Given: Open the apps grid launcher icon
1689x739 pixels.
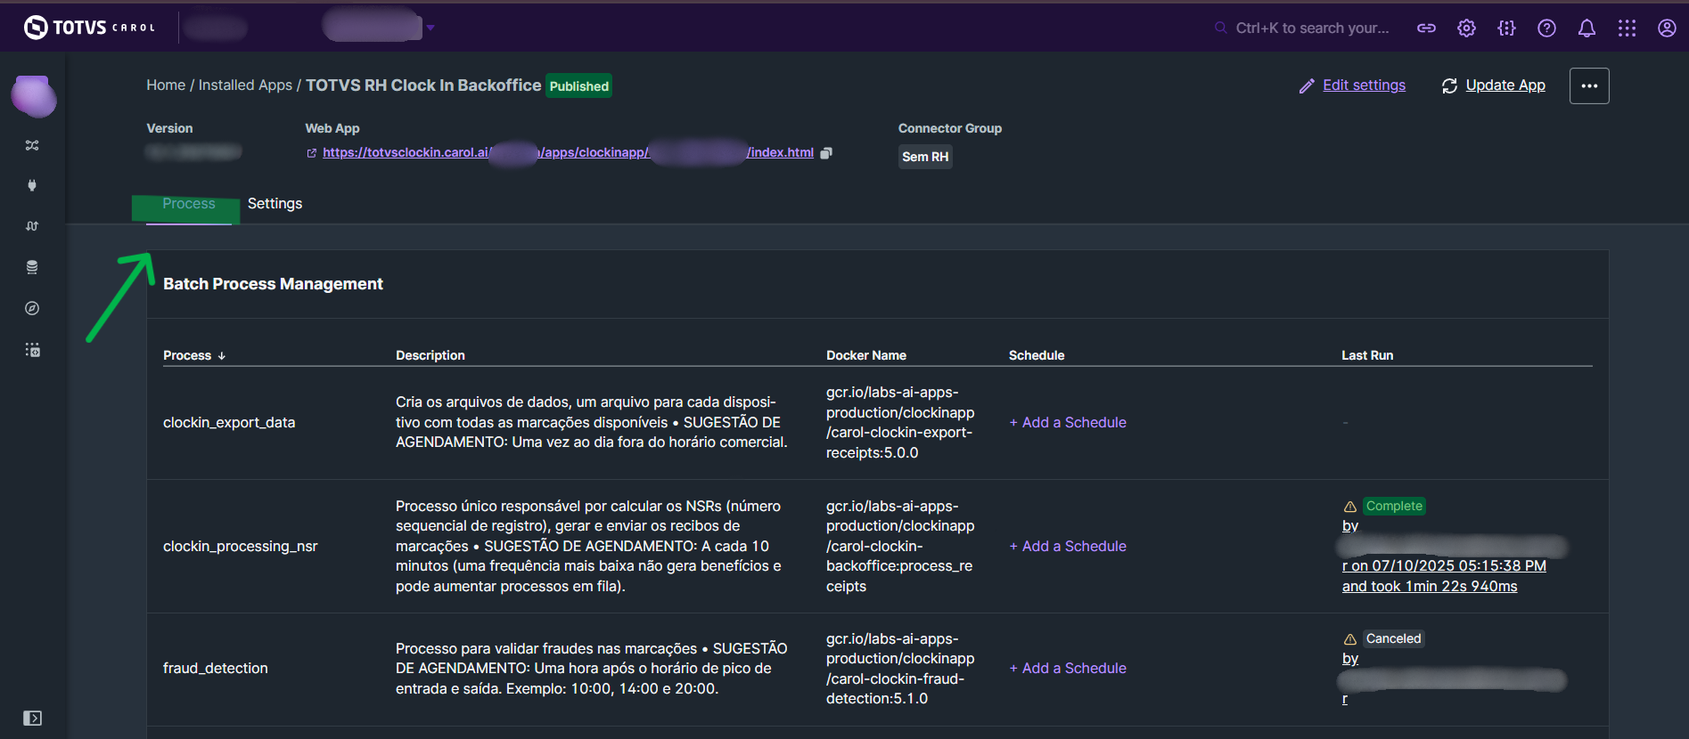Looking at the screenshot, I should [x=1627, y=28].
